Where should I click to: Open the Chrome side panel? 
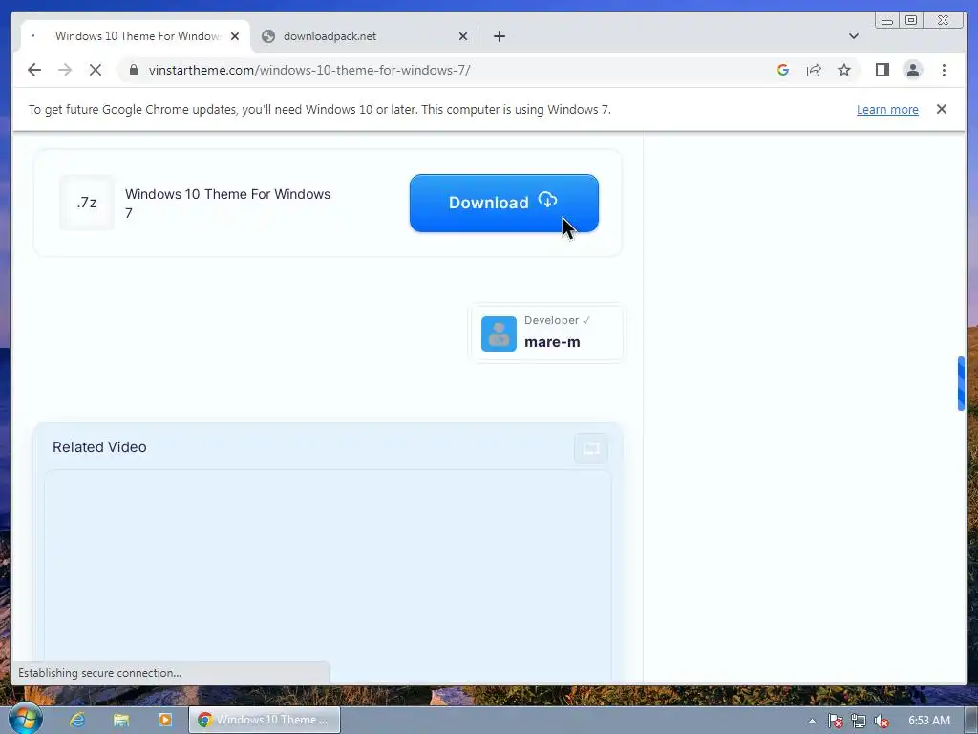[882, 70]
